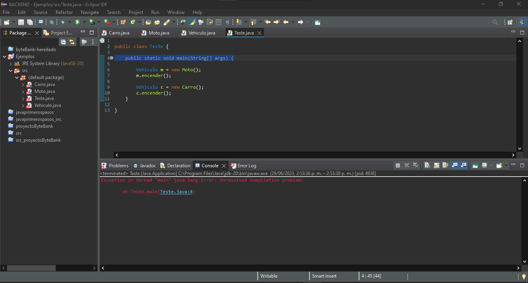The width and height of the screenshot is (528, 283).
Task: Click the Next Annotation arrow icon
Action: 238,22
